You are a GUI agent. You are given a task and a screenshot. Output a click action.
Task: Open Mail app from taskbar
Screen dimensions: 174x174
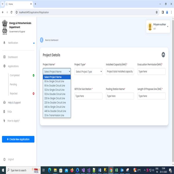[66, 170]
